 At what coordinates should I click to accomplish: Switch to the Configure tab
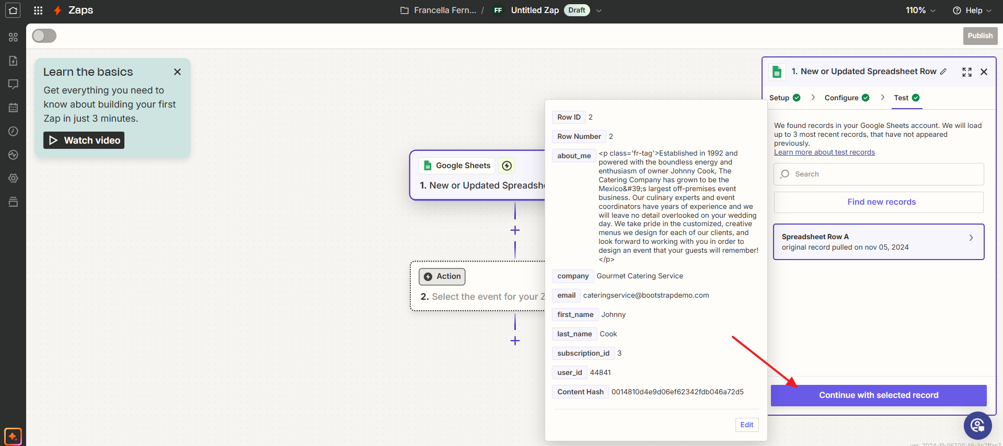(847, 98)
